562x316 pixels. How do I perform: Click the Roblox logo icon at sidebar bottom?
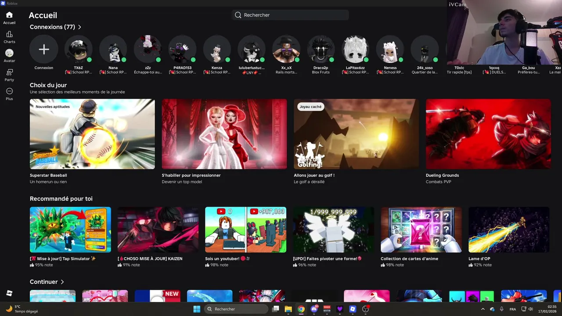coord(9,293)
